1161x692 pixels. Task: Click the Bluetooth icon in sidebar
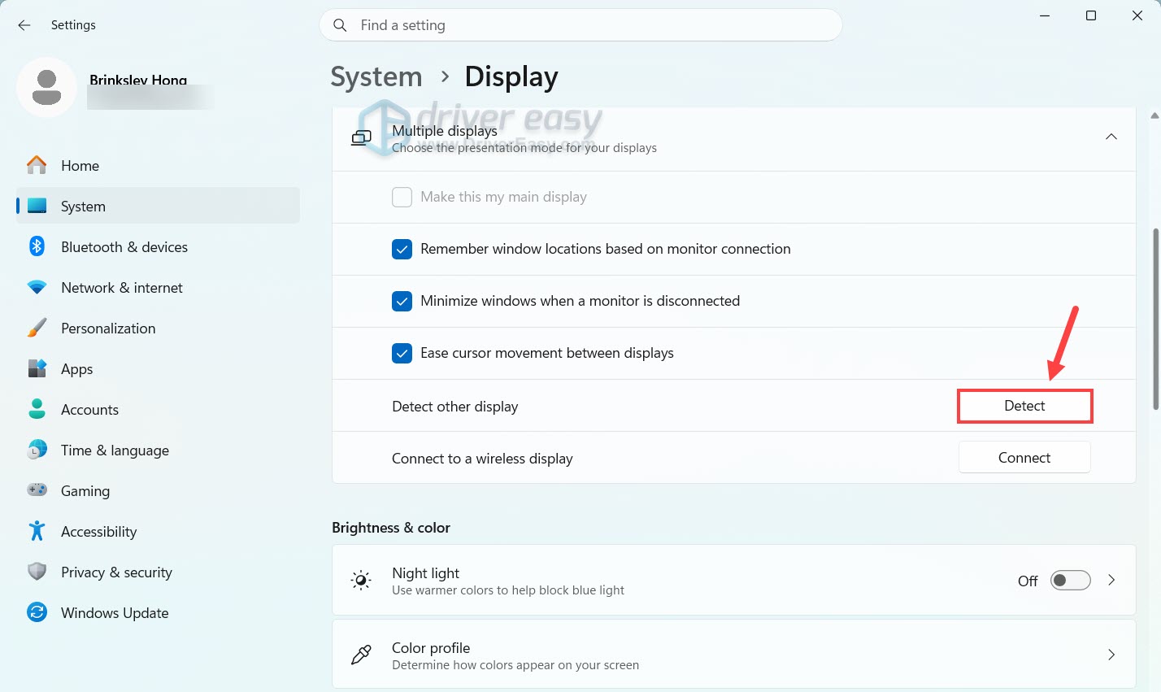tap(37, 246)
